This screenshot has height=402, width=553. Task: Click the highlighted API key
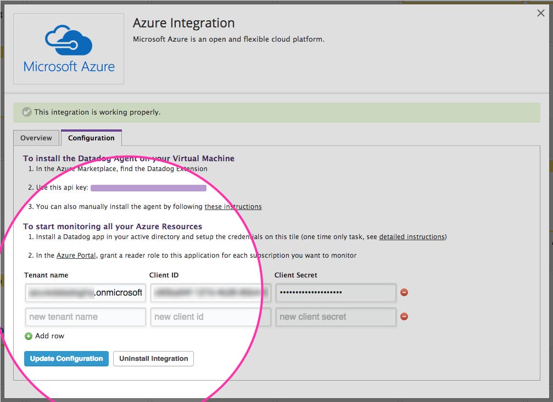point(148,188)
